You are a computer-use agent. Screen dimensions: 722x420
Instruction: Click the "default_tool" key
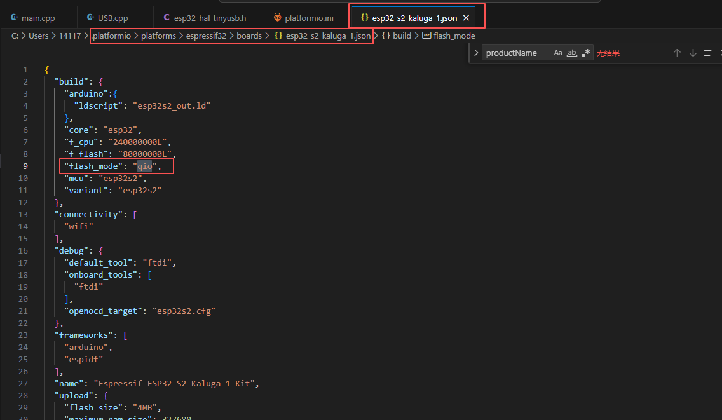coord(98,263)
